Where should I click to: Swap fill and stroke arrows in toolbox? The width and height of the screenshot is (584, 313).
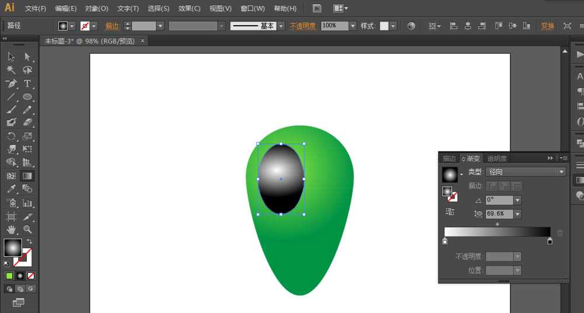coord(29,242)
